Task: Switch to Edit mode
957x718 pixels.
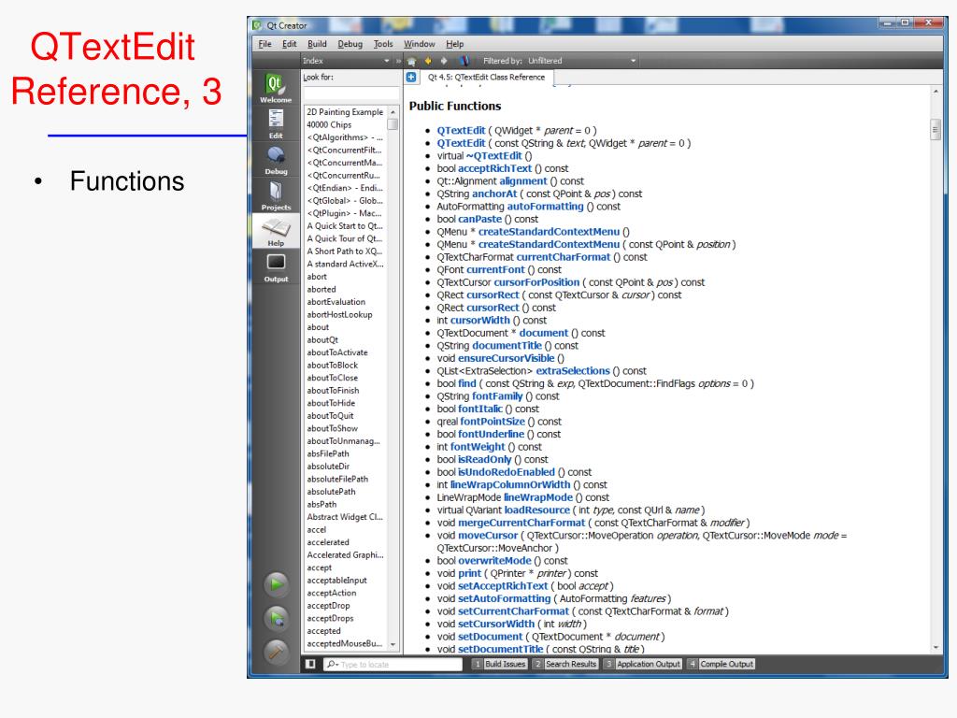Action: [276, 124]
